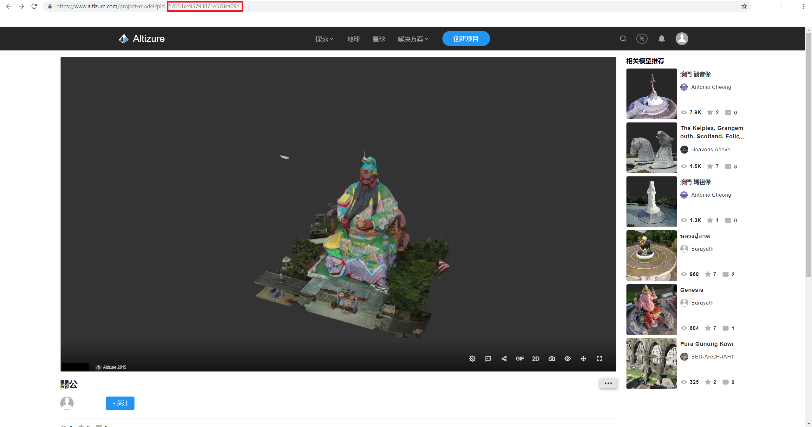
Task: Toggle the eye visibility icon in viewer
Action: pos(567,358)
